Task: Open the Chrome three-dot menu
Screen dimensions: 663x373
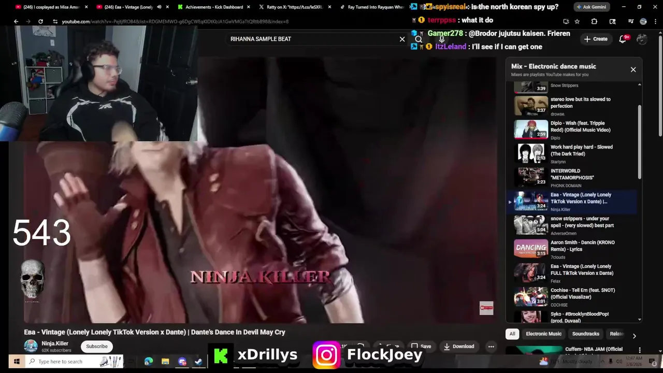Action: click(656, 21)
